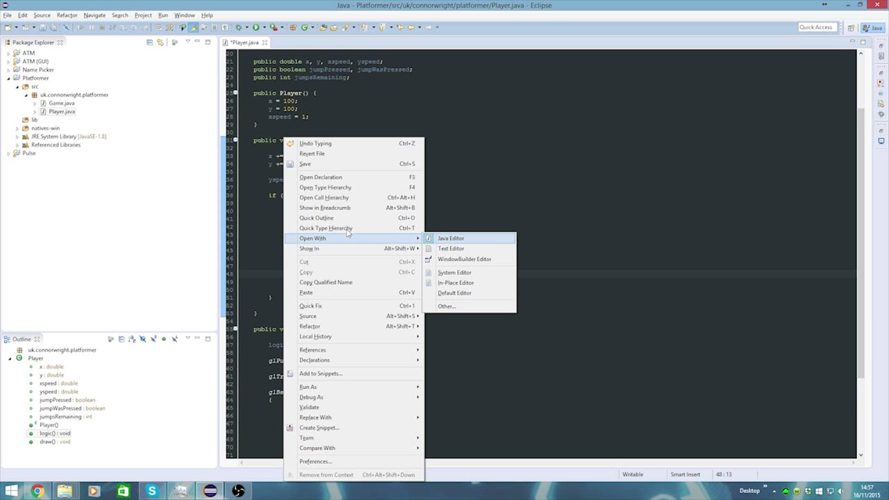Toggle Hide Local Types in Outline toolbar
The width and height of the screenshot is (889, 500).
[175, 339]
